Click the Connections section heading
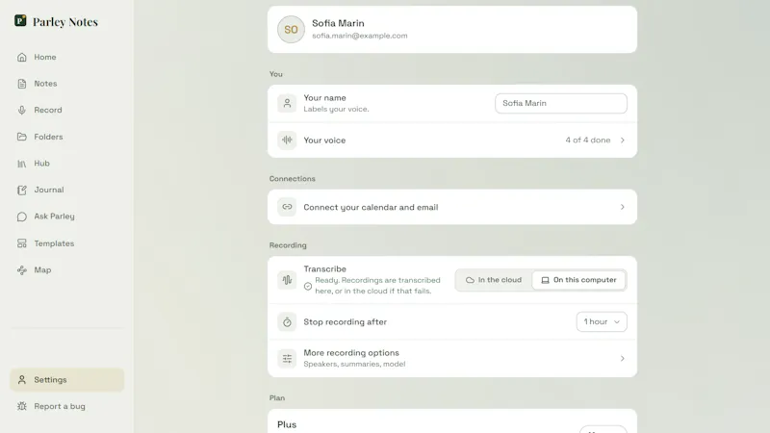The width and height of the screenshot is (770, 433). click(293, 179)
